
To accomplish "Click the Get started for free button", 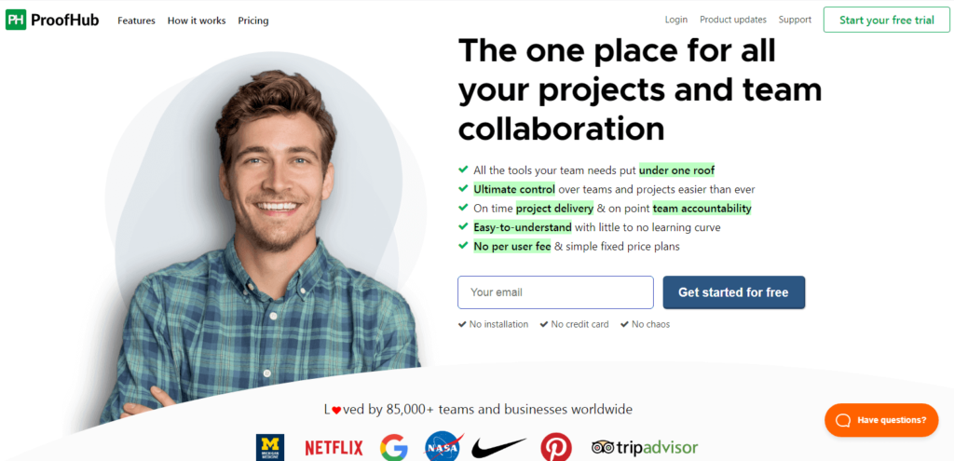I will pos(733,292).
